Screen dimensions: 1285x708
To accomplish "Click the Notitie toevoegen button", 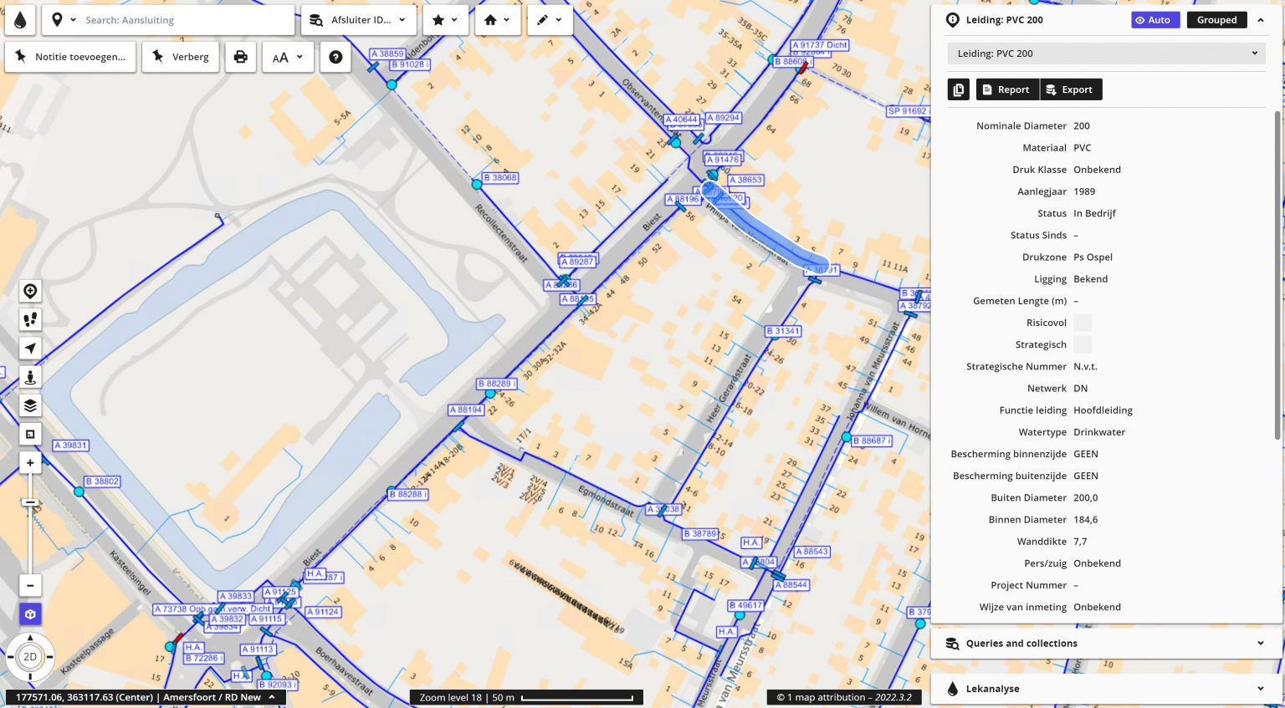I will pos(70,57).
